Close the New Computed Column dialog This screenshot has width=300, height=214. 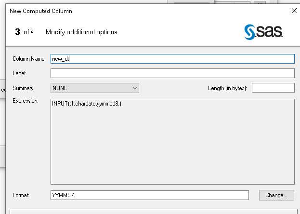tap(294, 11)
